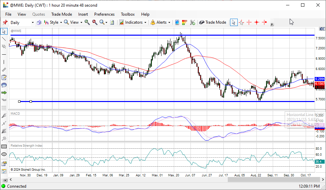Select the dashed parallel lines tool
326x190 pixels.
[4, 139]
